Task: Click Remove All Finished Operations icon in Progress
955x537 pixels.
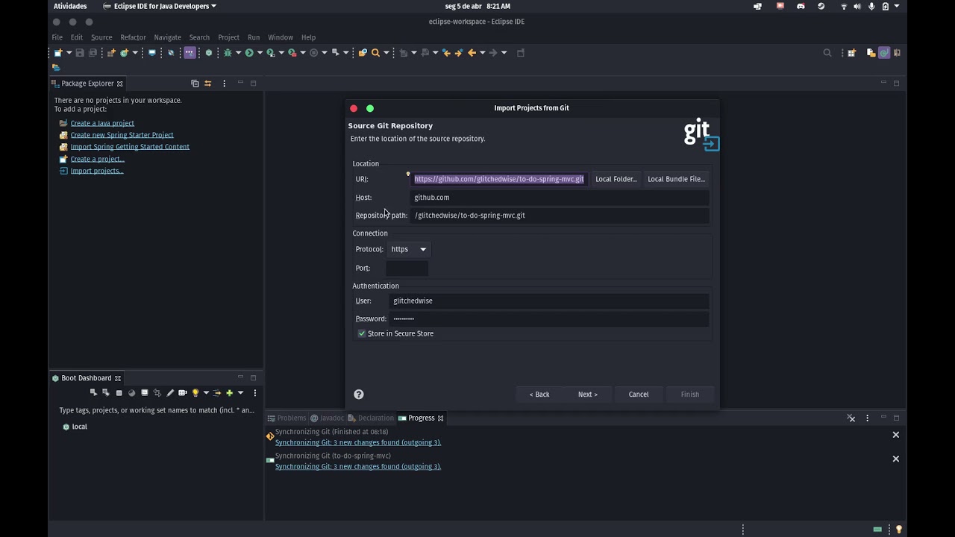Action: (851, 418)
